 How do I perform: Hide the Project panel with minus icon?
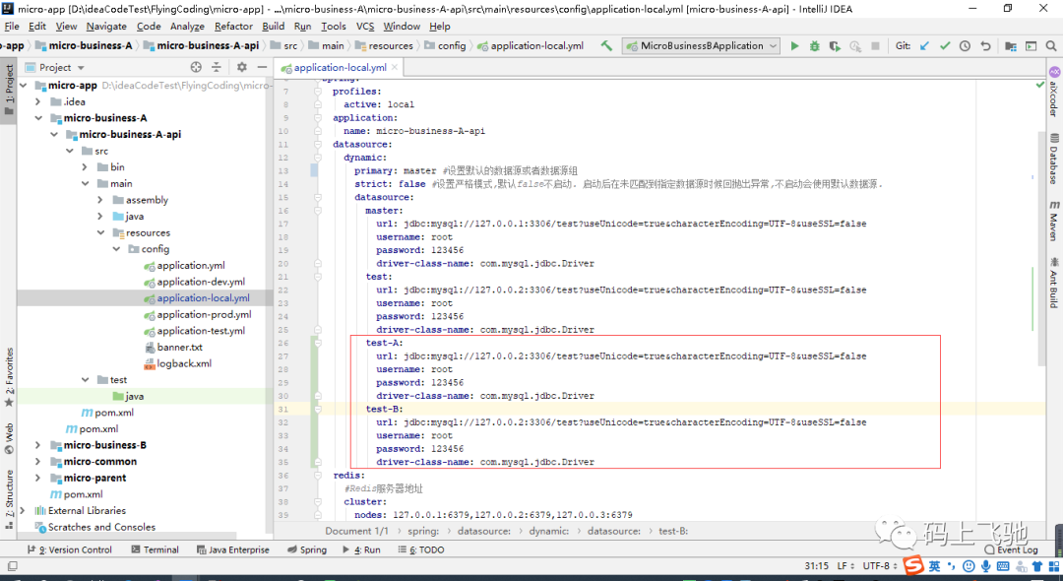click(262, 67)
